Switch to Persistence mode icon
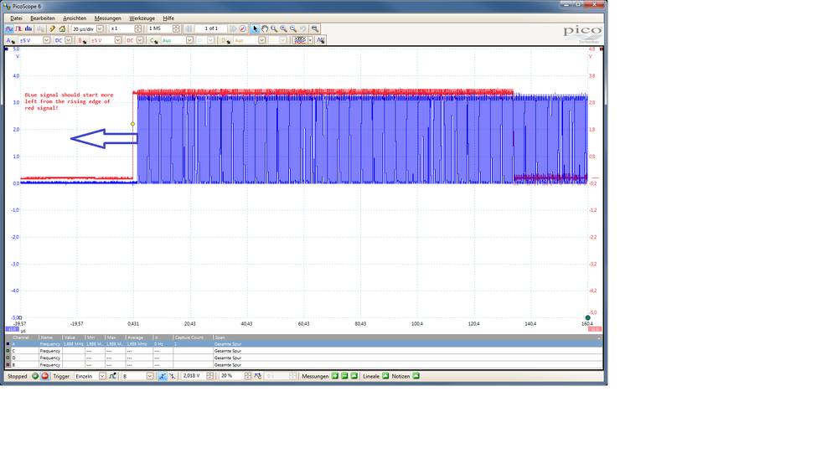The height and width of the screenshot is (453, 837). 18,28
